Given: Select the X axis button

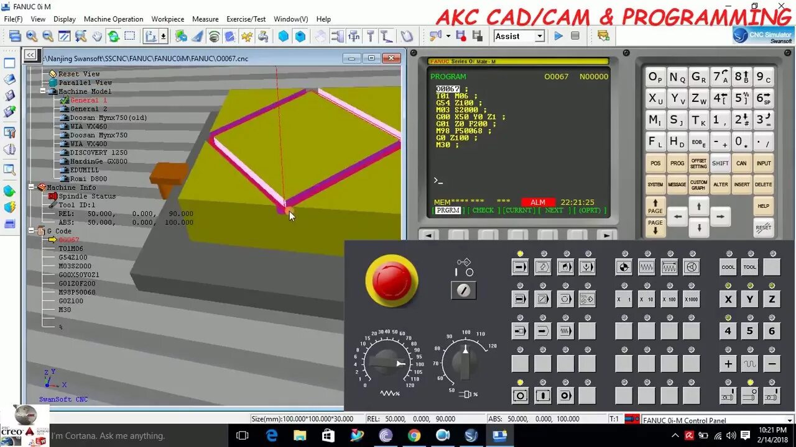Looking at the screenshot, I should click(x=728, y=299).
